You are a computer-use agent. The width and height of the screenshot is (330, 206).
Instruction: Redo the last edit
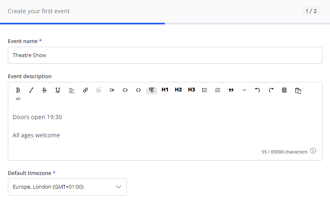click(271, 90)
